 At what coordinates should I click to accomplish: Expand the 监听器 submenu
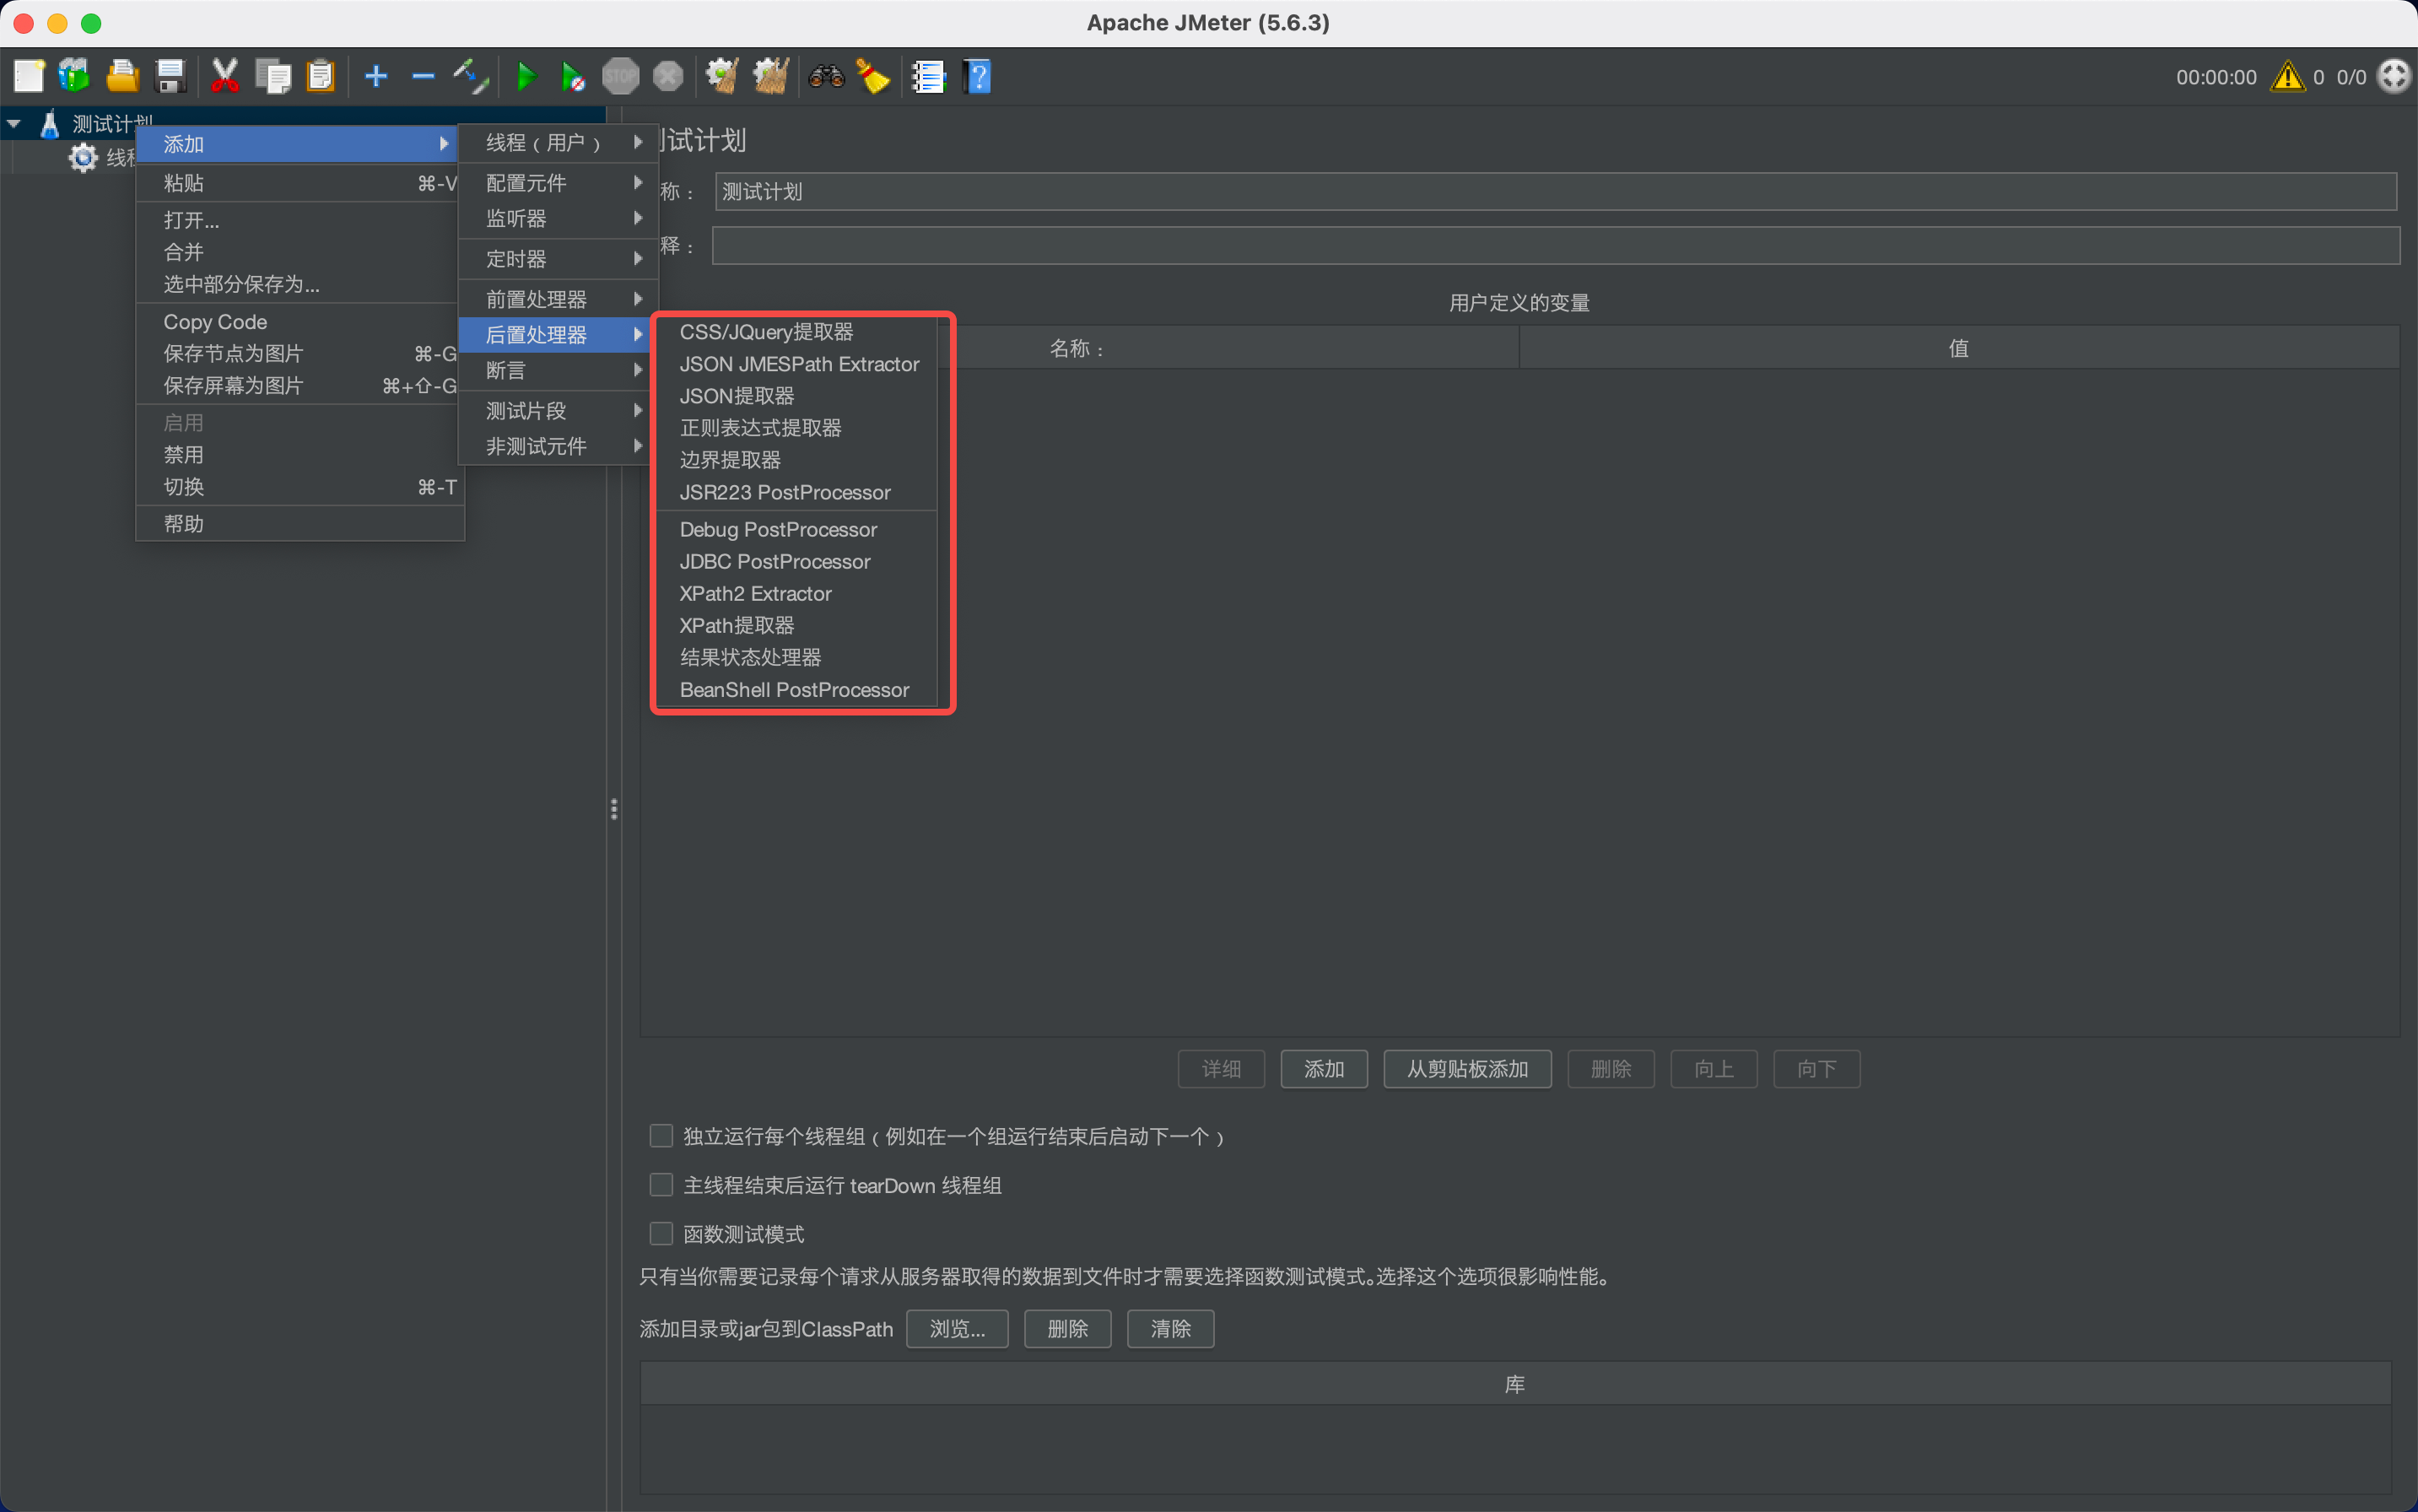pos(558,218)
